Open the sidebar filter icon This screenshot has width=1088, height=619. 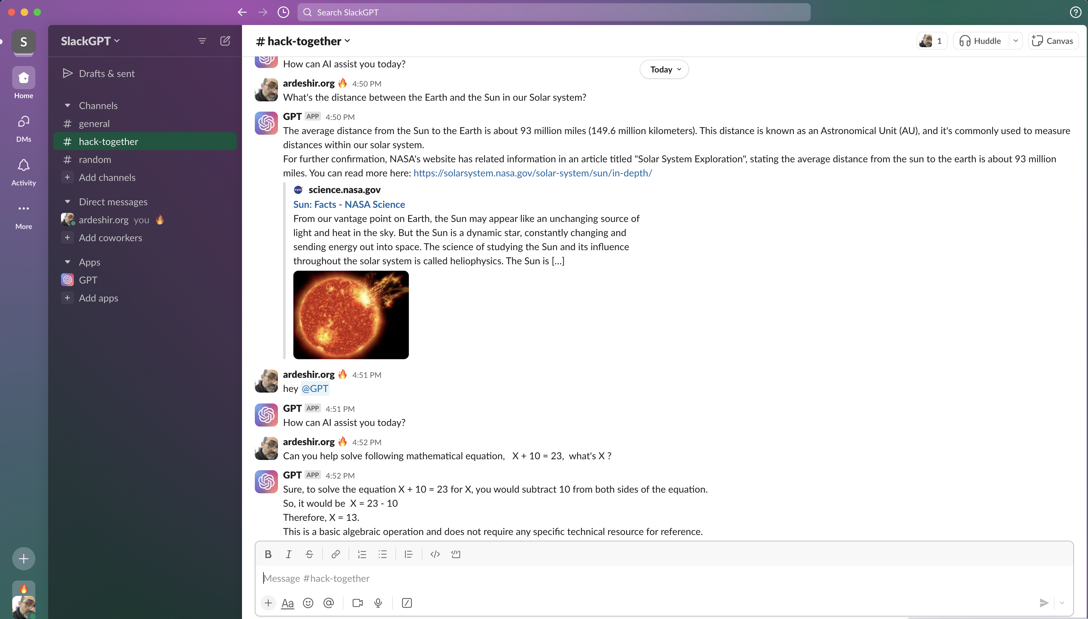pos(202,41)
